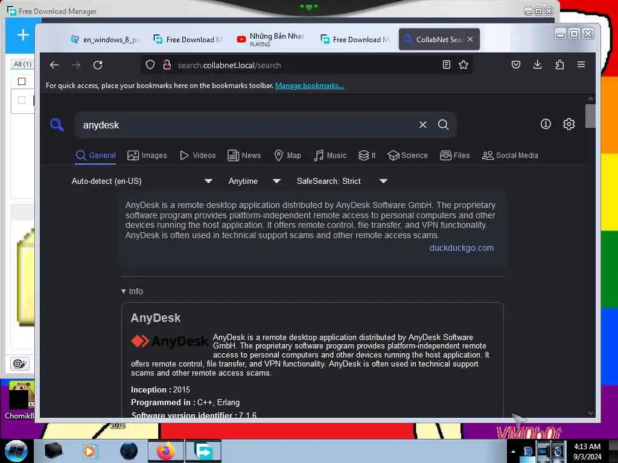
Task: Open ChomikBox desktop shortcut
Action: [21, 400]
